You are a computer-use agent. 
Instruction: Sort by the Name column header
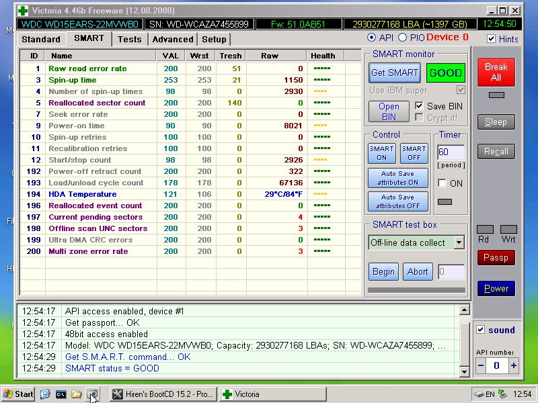(x=100, y=56)
